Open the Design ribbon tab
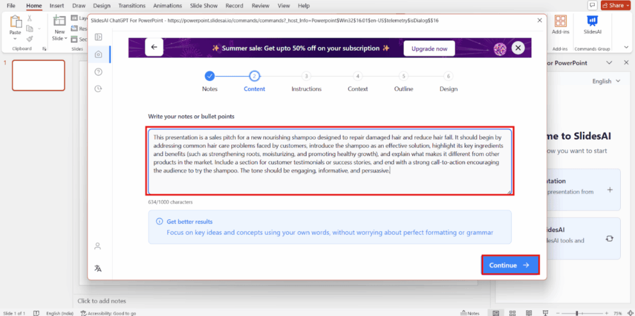This screenshot has width=635, height=316. point(101,6)
